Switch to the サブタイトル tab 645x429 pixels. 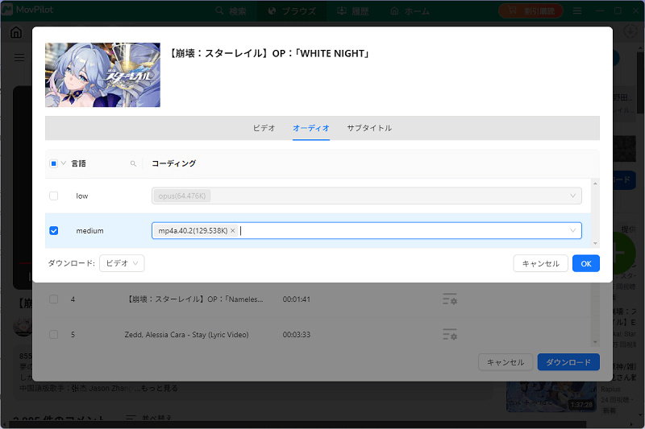click(369, 128)
